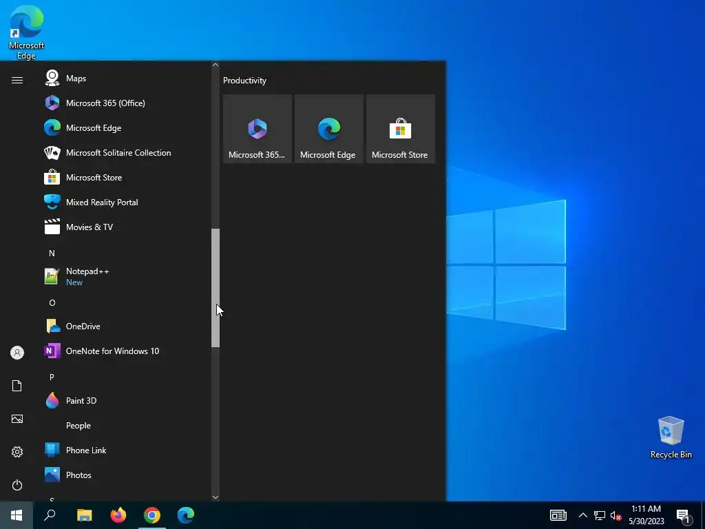Open taskbar Search magnifier
Screen dimensions: 705x529
click(50, 515)
